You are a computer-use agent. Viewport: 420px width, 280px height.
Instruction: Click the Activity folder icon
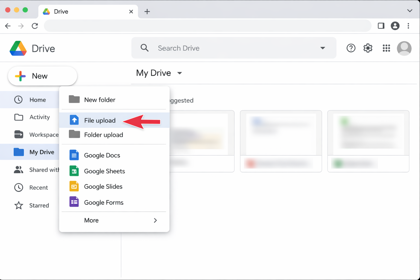(x=19, y=117)
